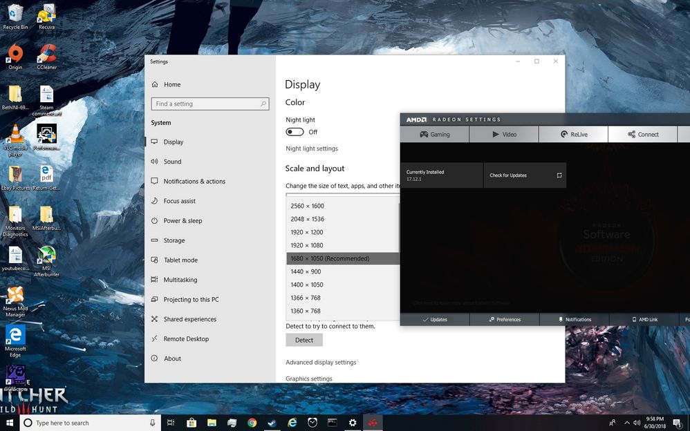Choose 1360 × 768 resolution option
690x431 pixels.
pos(343,311)
